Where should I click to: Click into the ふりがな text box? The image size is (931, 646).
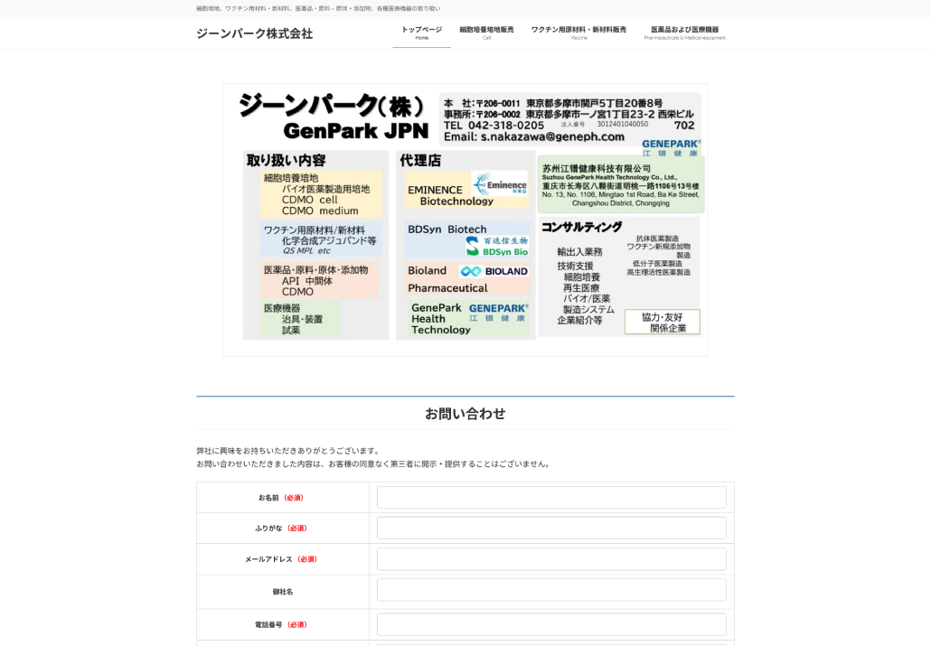point(551,528)
